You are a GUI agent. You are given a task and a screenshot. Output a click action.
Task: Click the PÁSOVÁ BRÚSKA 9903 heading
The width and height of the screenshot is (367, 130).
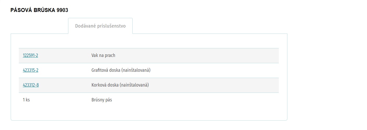pyautogui.click(x=39, y=10)
